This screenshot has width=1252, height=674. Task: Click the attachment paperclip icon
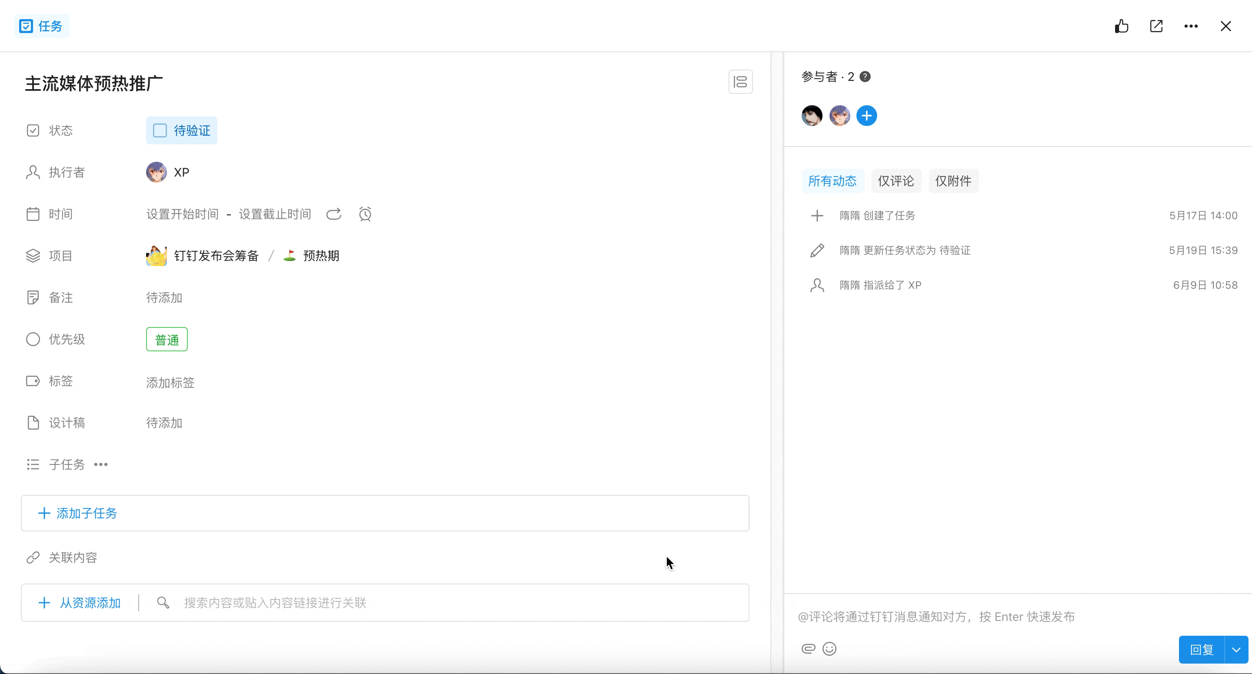click(808, 649)
